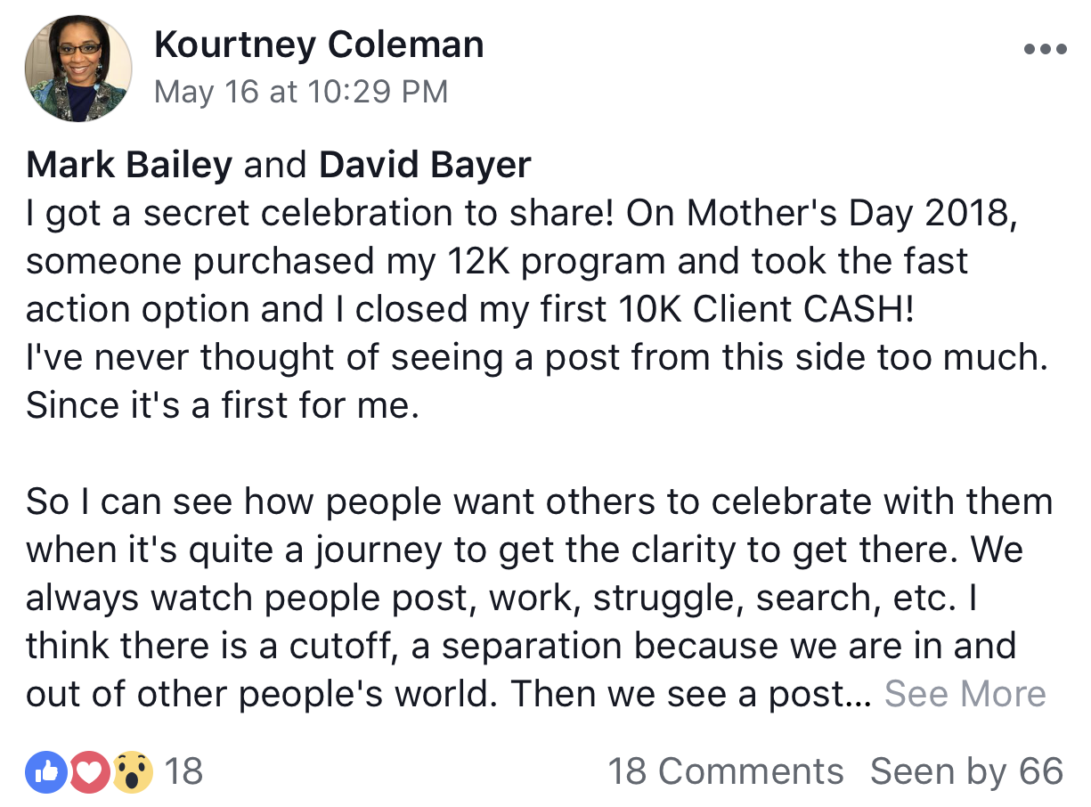Screen dimensions: 1091x807
Task: Click the blue Like reaction icon
Action: tap(46, 771)
